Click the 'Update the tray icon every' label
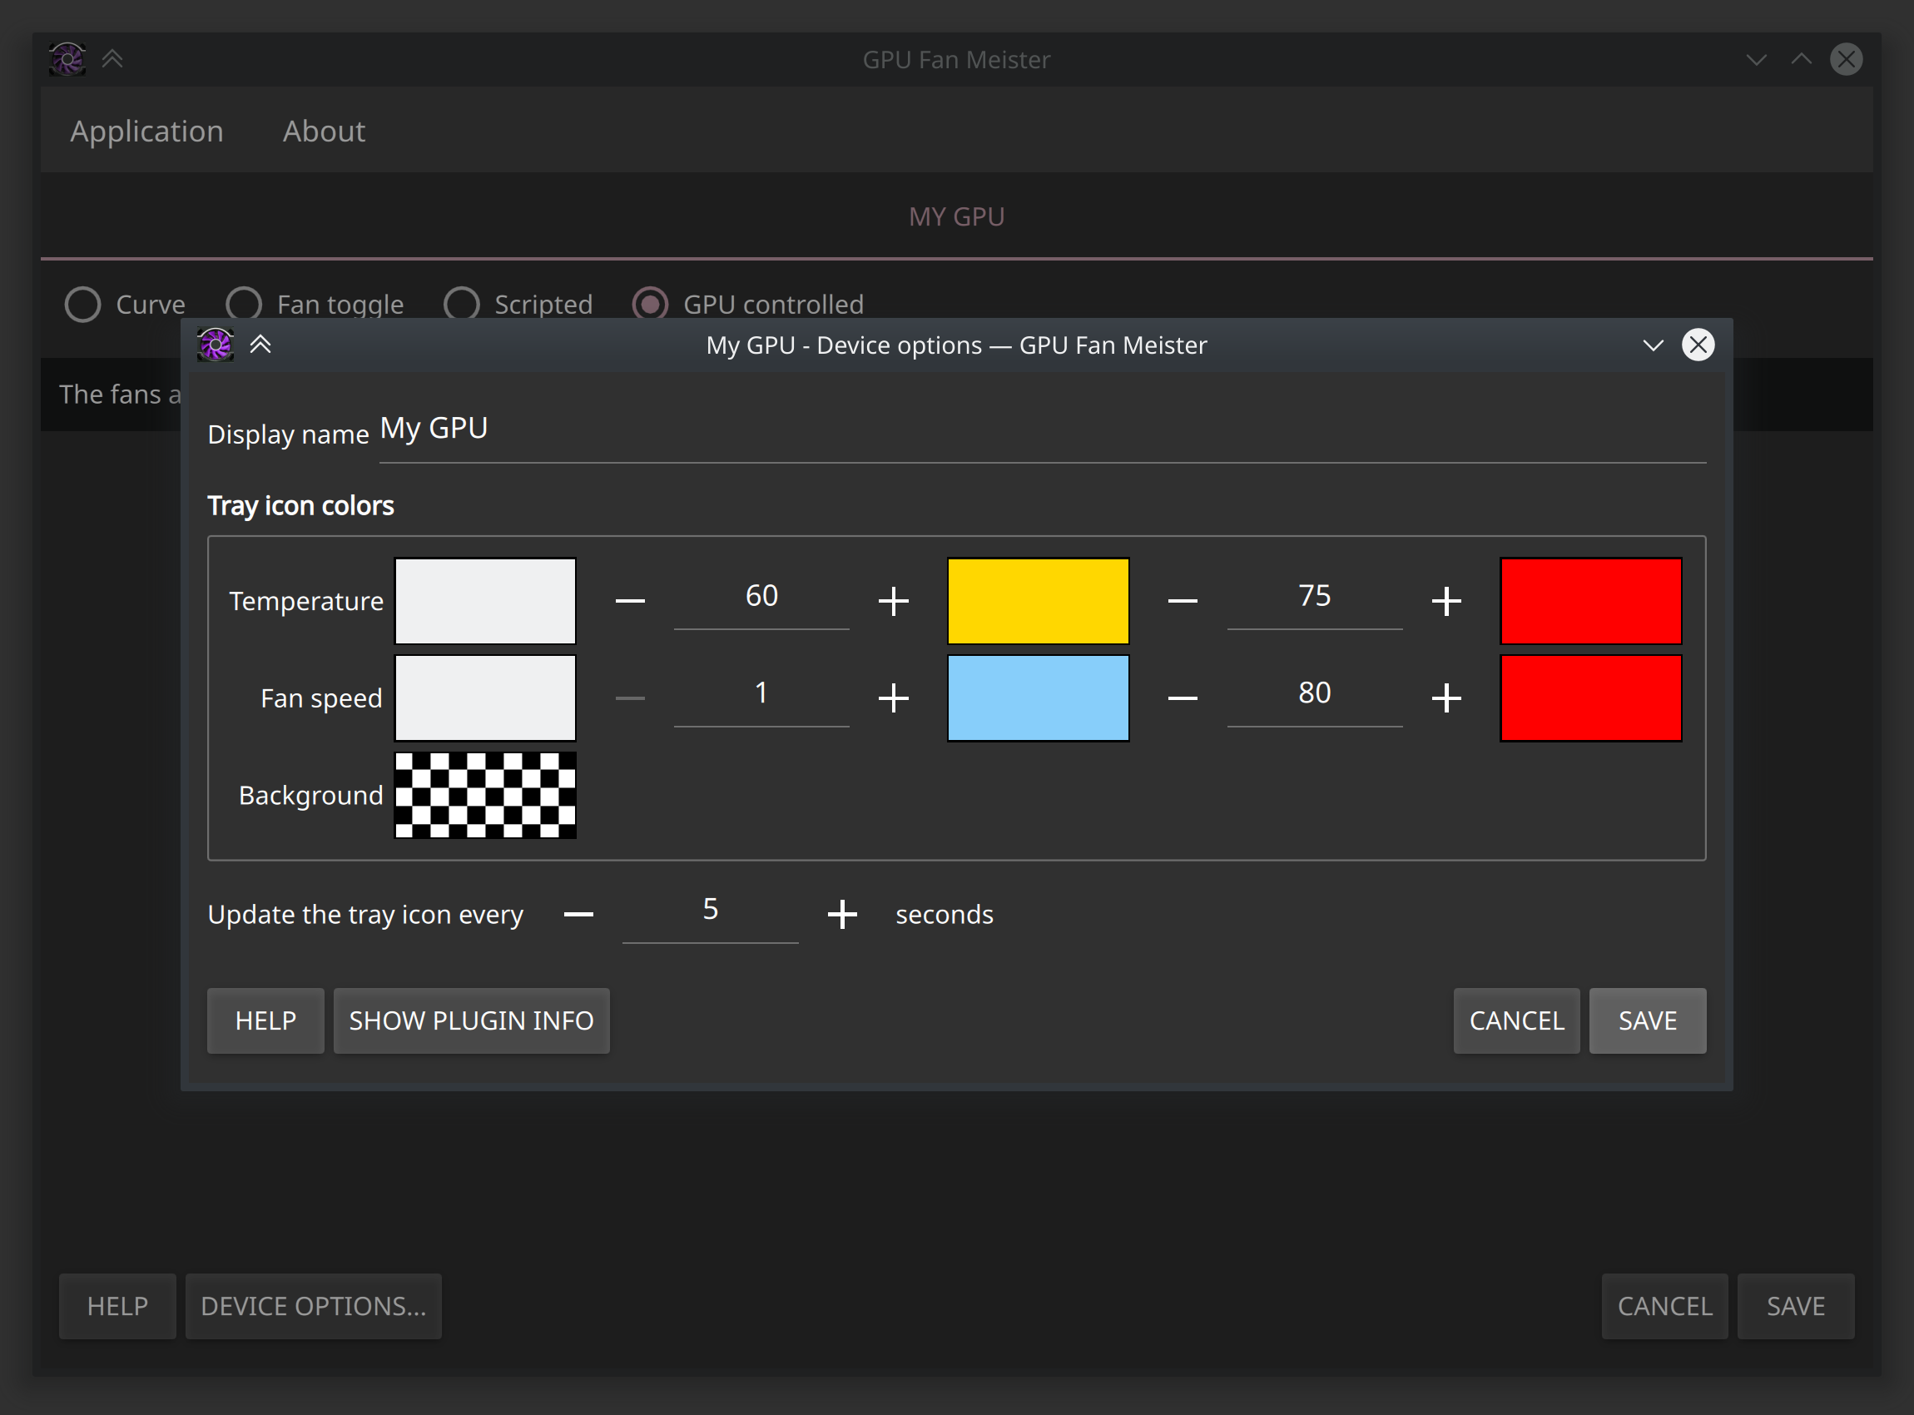The width and height of the screenshot is (1914, 1415). click(365, 915)
